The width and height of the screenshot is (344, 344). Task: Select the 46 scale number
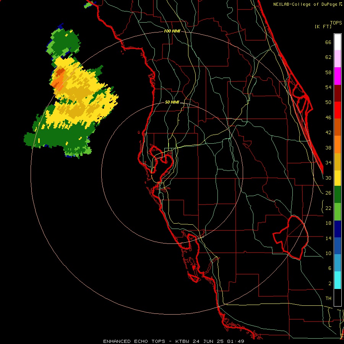click(328, 118)
